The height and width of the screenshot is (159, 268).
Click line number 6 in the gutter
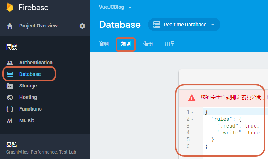click(188, 146)
